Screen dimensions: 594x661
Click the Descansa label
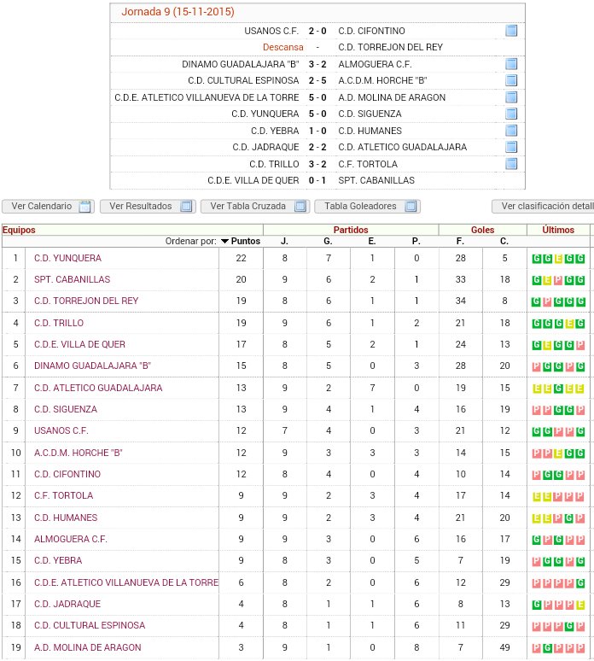(283, 47)
